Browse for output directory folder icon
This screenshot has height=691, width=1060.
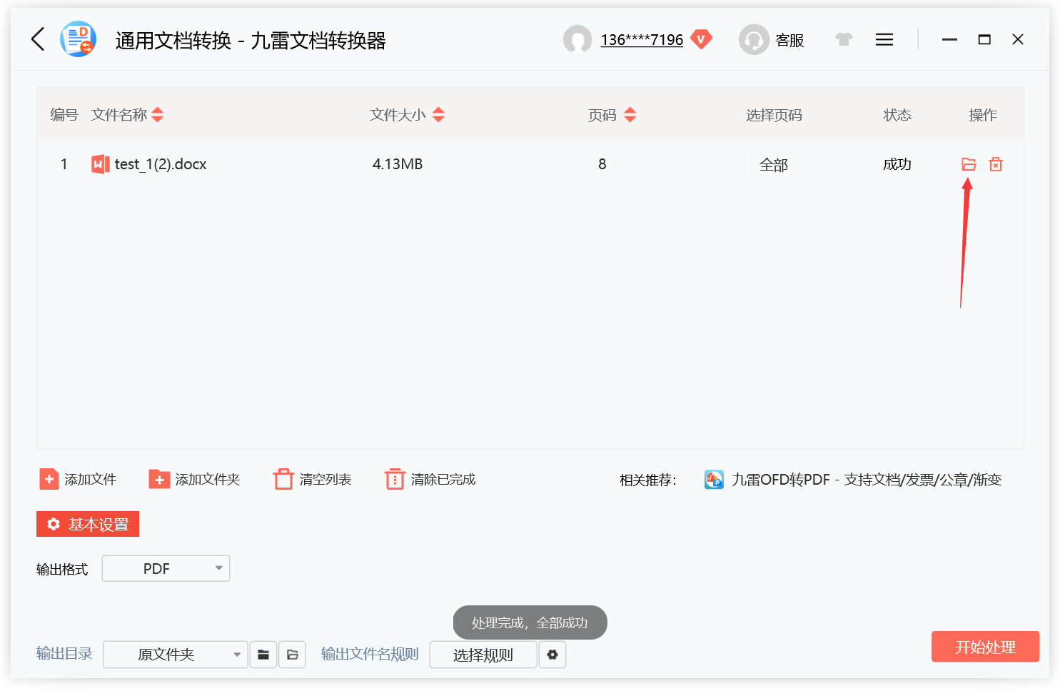pyautogui.click(x=263, y=655)
